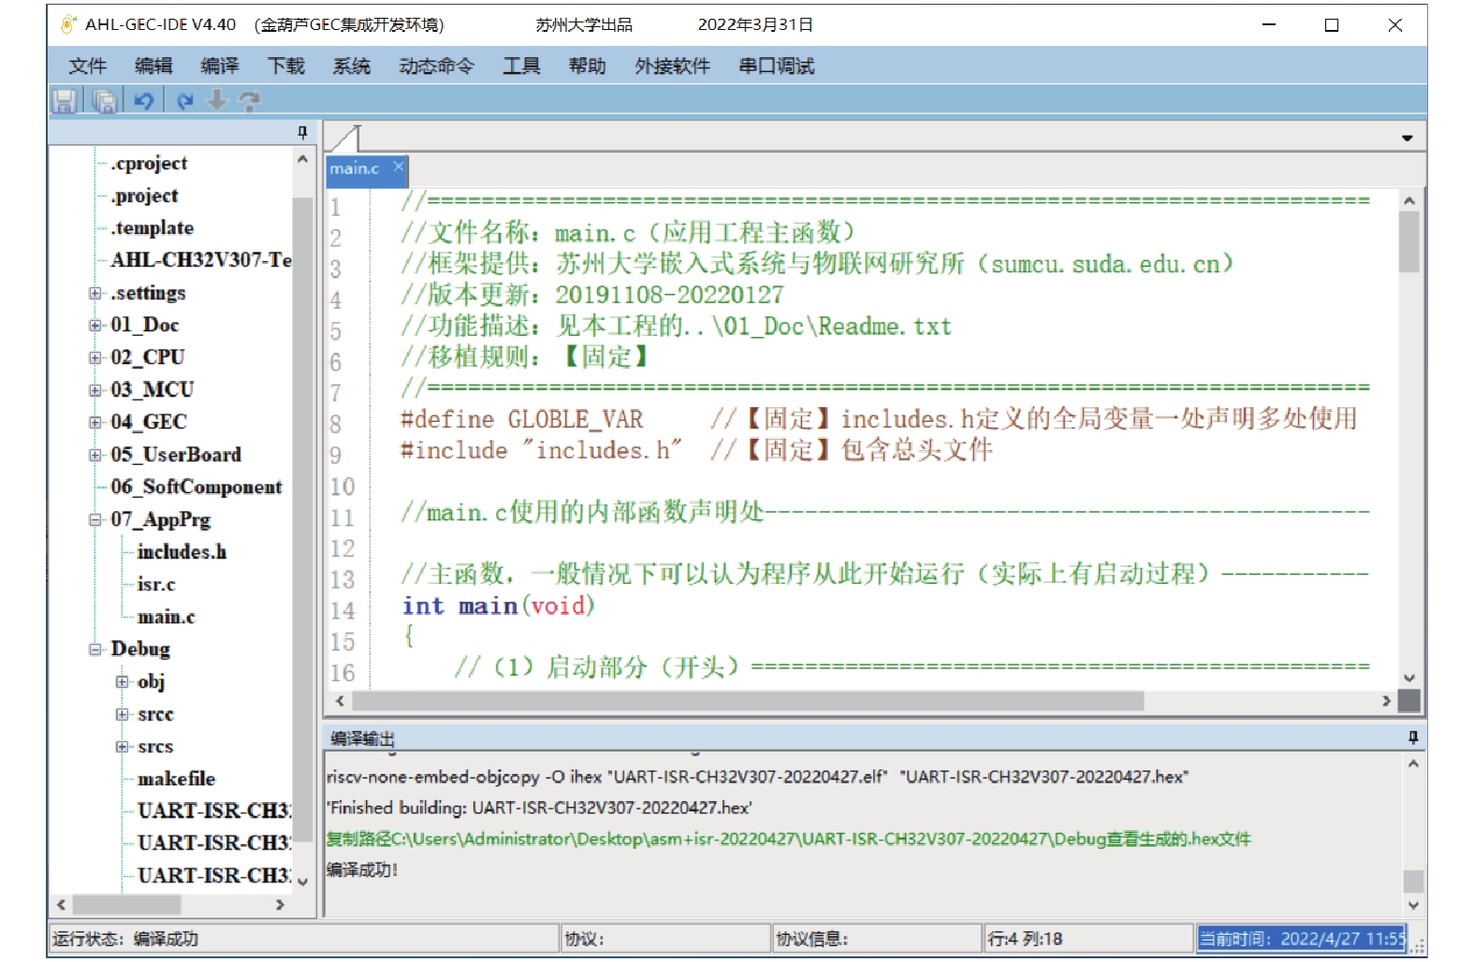Click the output panel scroll-up arrow
The height and width of the screenshot is (962, 1474).
tap(1413, 764)
